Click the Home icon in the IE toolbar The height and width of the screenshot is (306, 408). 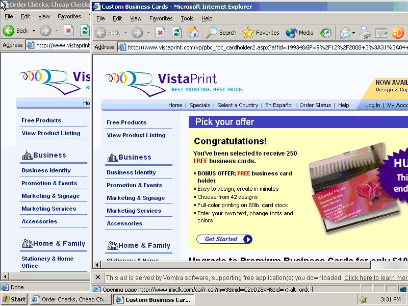[x=193, y=33]
